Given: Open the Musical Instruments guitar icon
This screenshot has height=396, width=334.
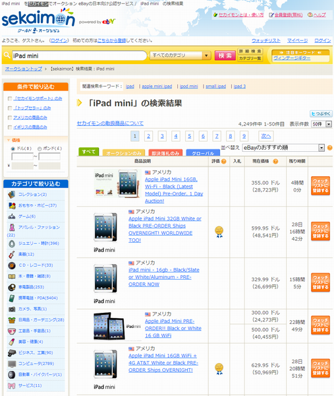Looking at the screenshot, I should [12, 254].
